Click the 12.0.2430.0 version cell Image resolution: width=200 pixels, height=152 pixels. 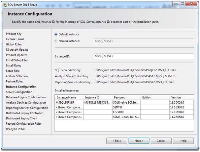[182, 107]
